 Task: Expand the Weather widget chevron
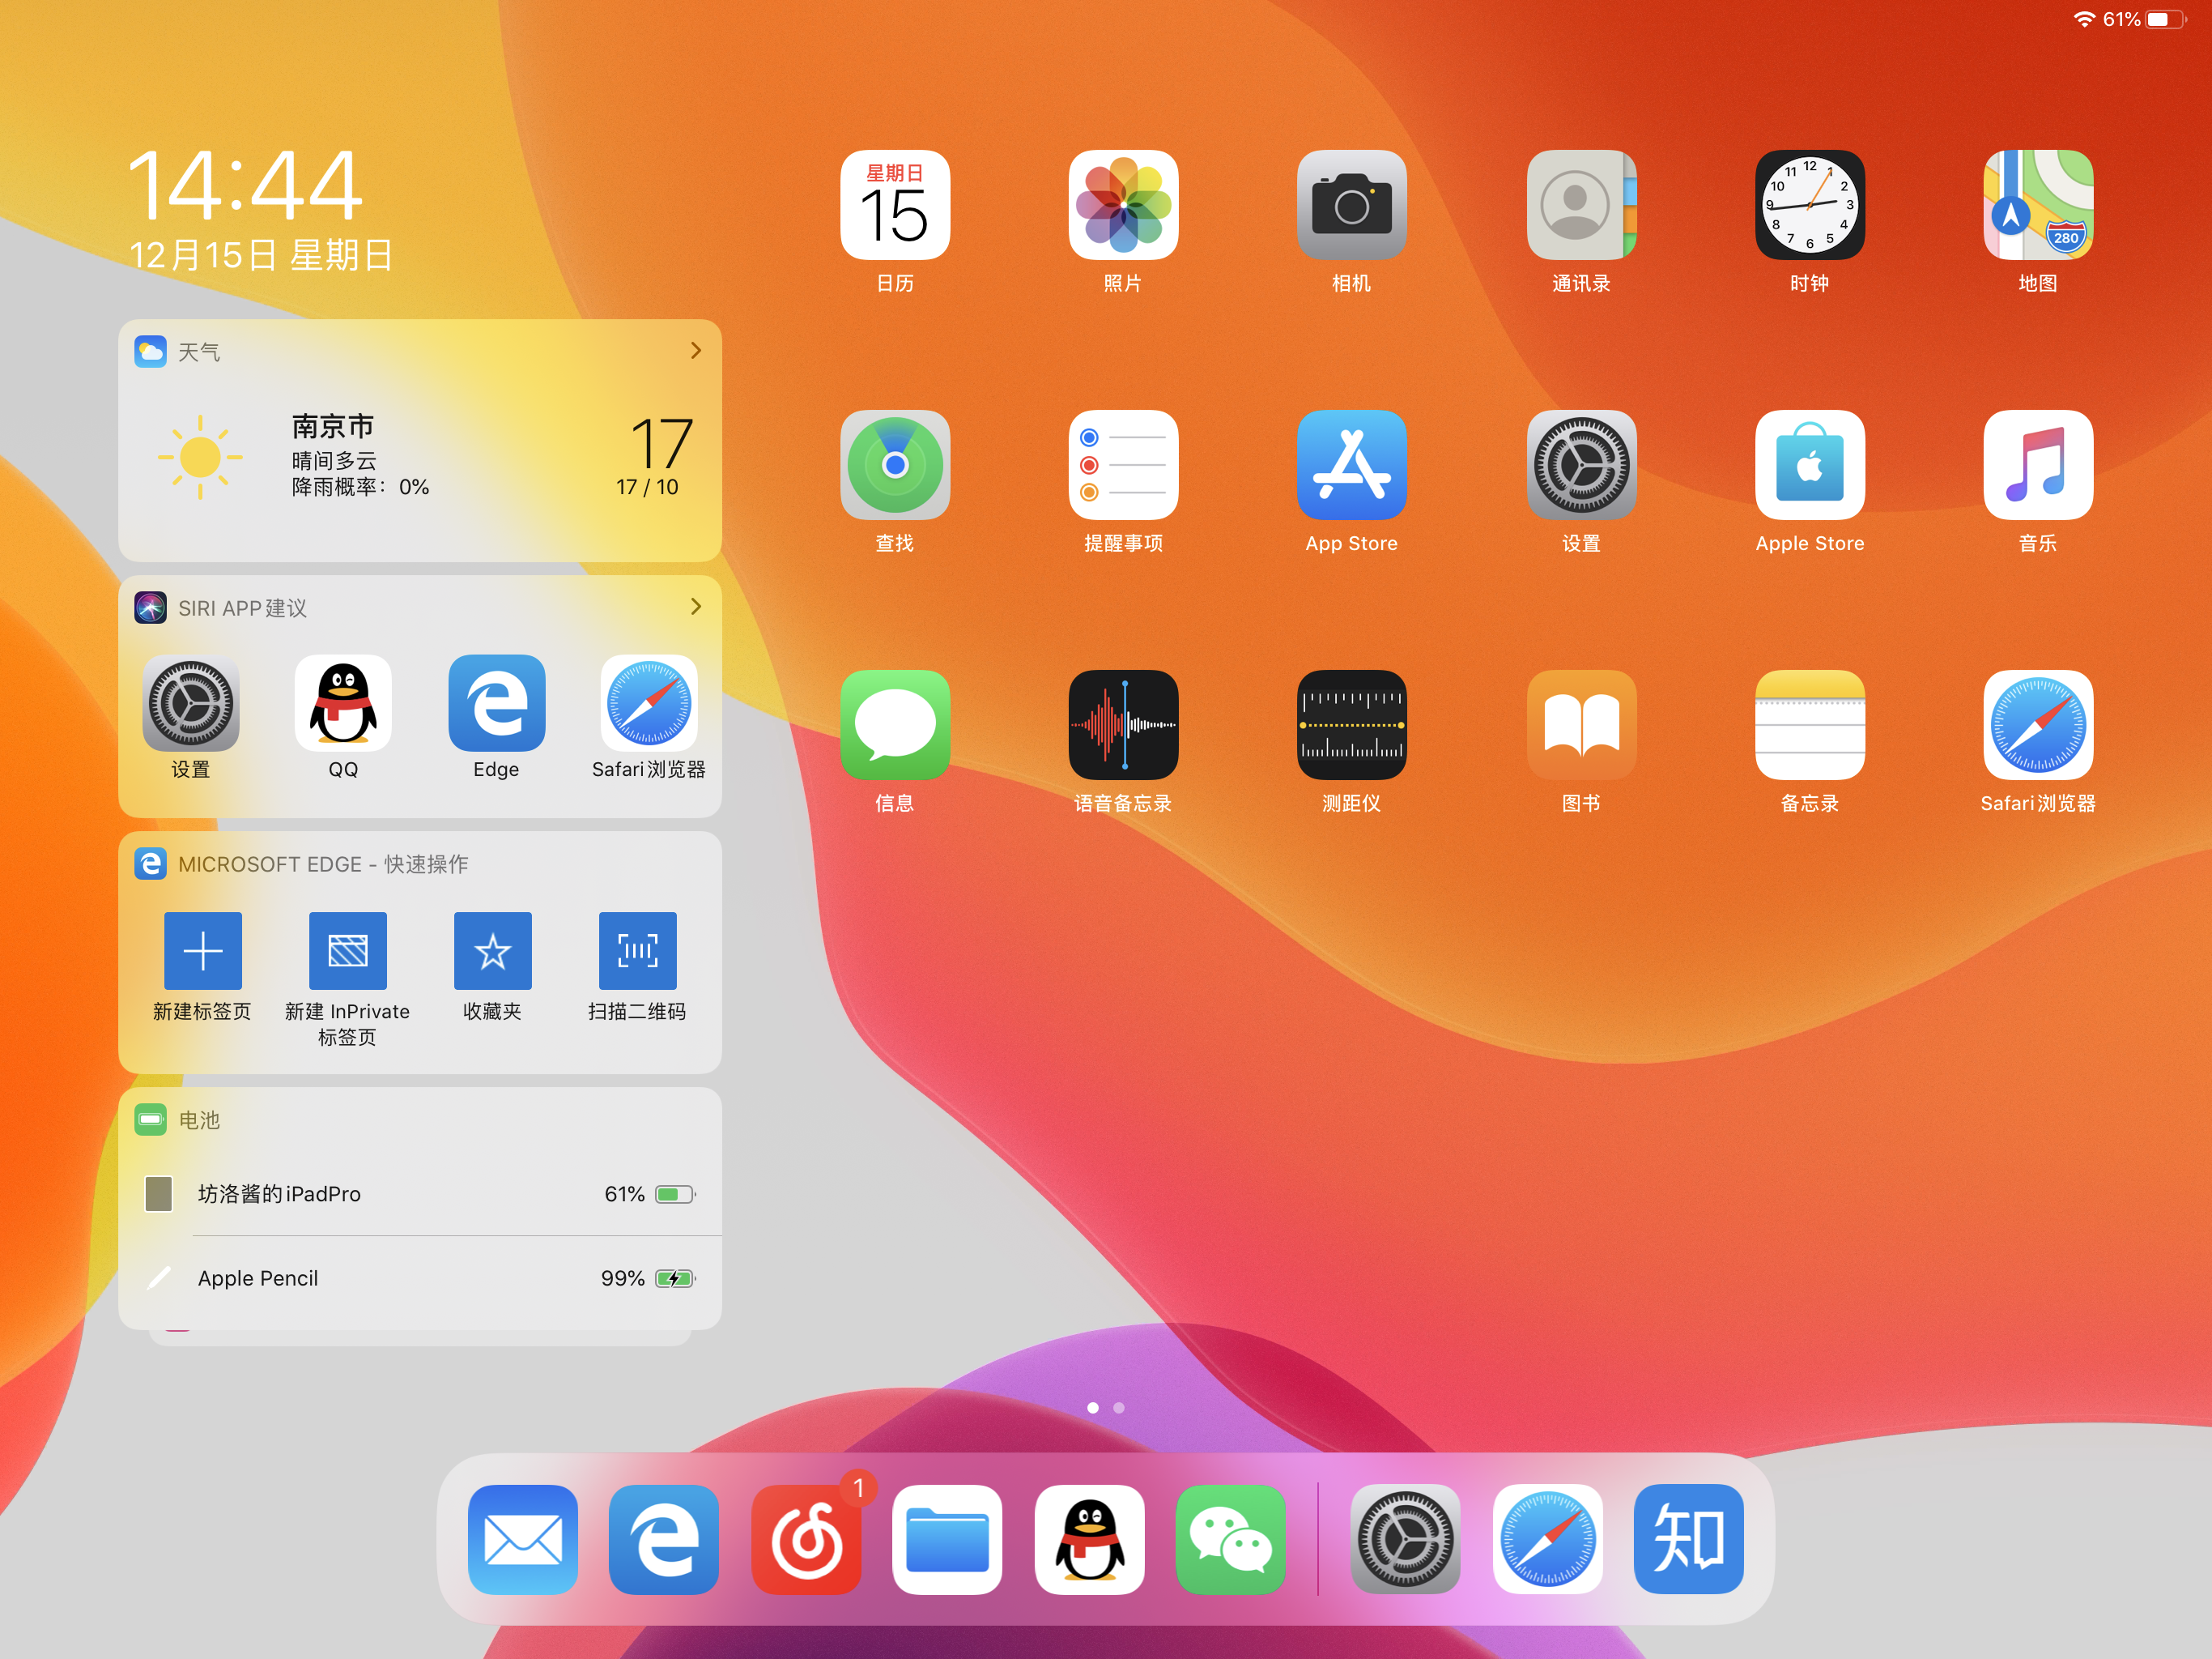(696, 352)
